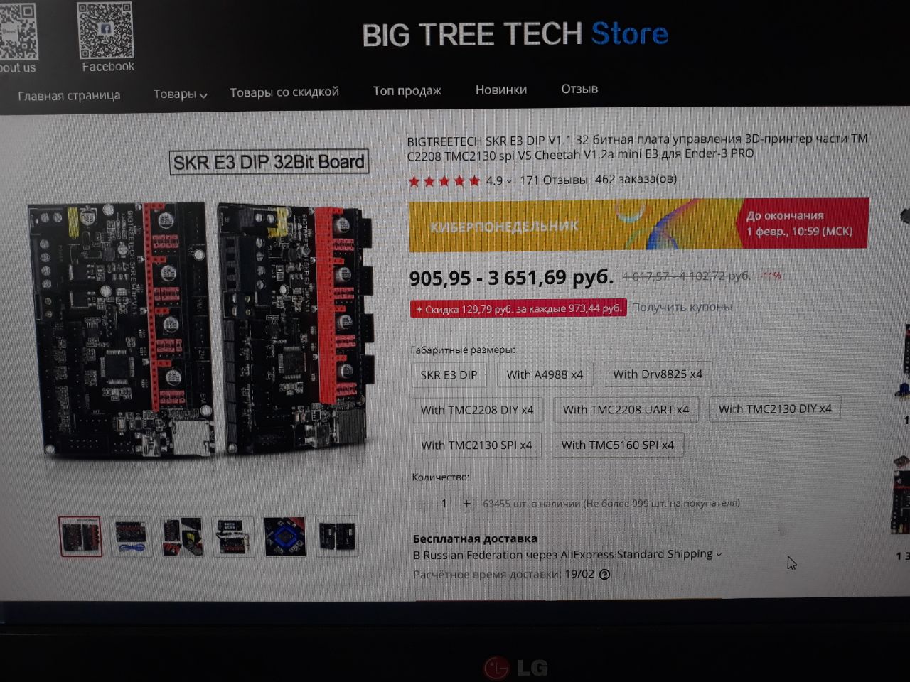This screenshot has width=910, height=682.
Task: Select the first product thumbnail
Action: (x=80, y=536)
